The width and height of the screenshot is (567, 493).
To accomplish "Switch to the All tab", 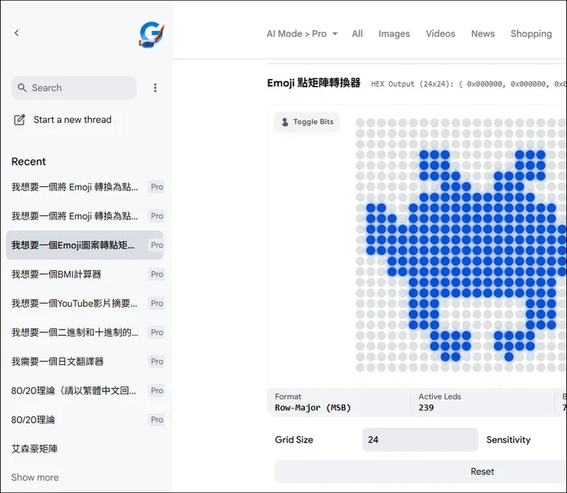I will tap(357, 34).
